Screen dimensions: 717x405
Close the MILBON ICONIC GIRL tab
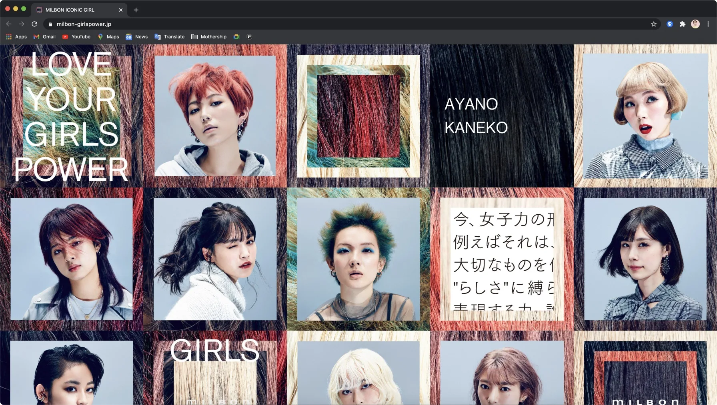(121, 10)
